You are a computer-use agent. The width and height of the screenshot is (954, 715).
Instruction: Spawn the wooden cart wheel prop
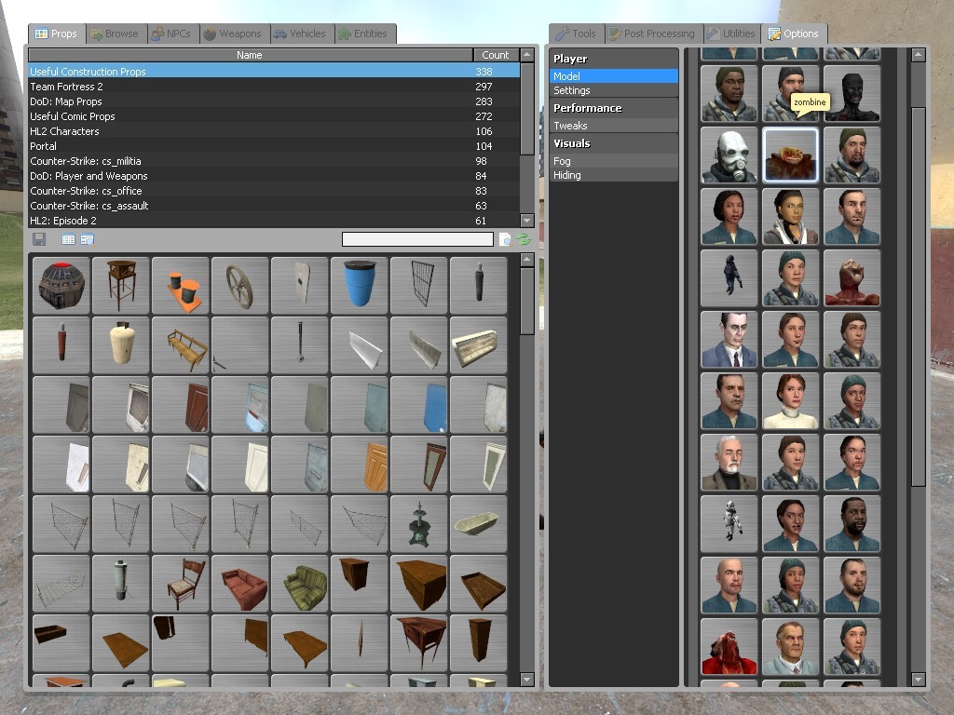click(239, 285)
